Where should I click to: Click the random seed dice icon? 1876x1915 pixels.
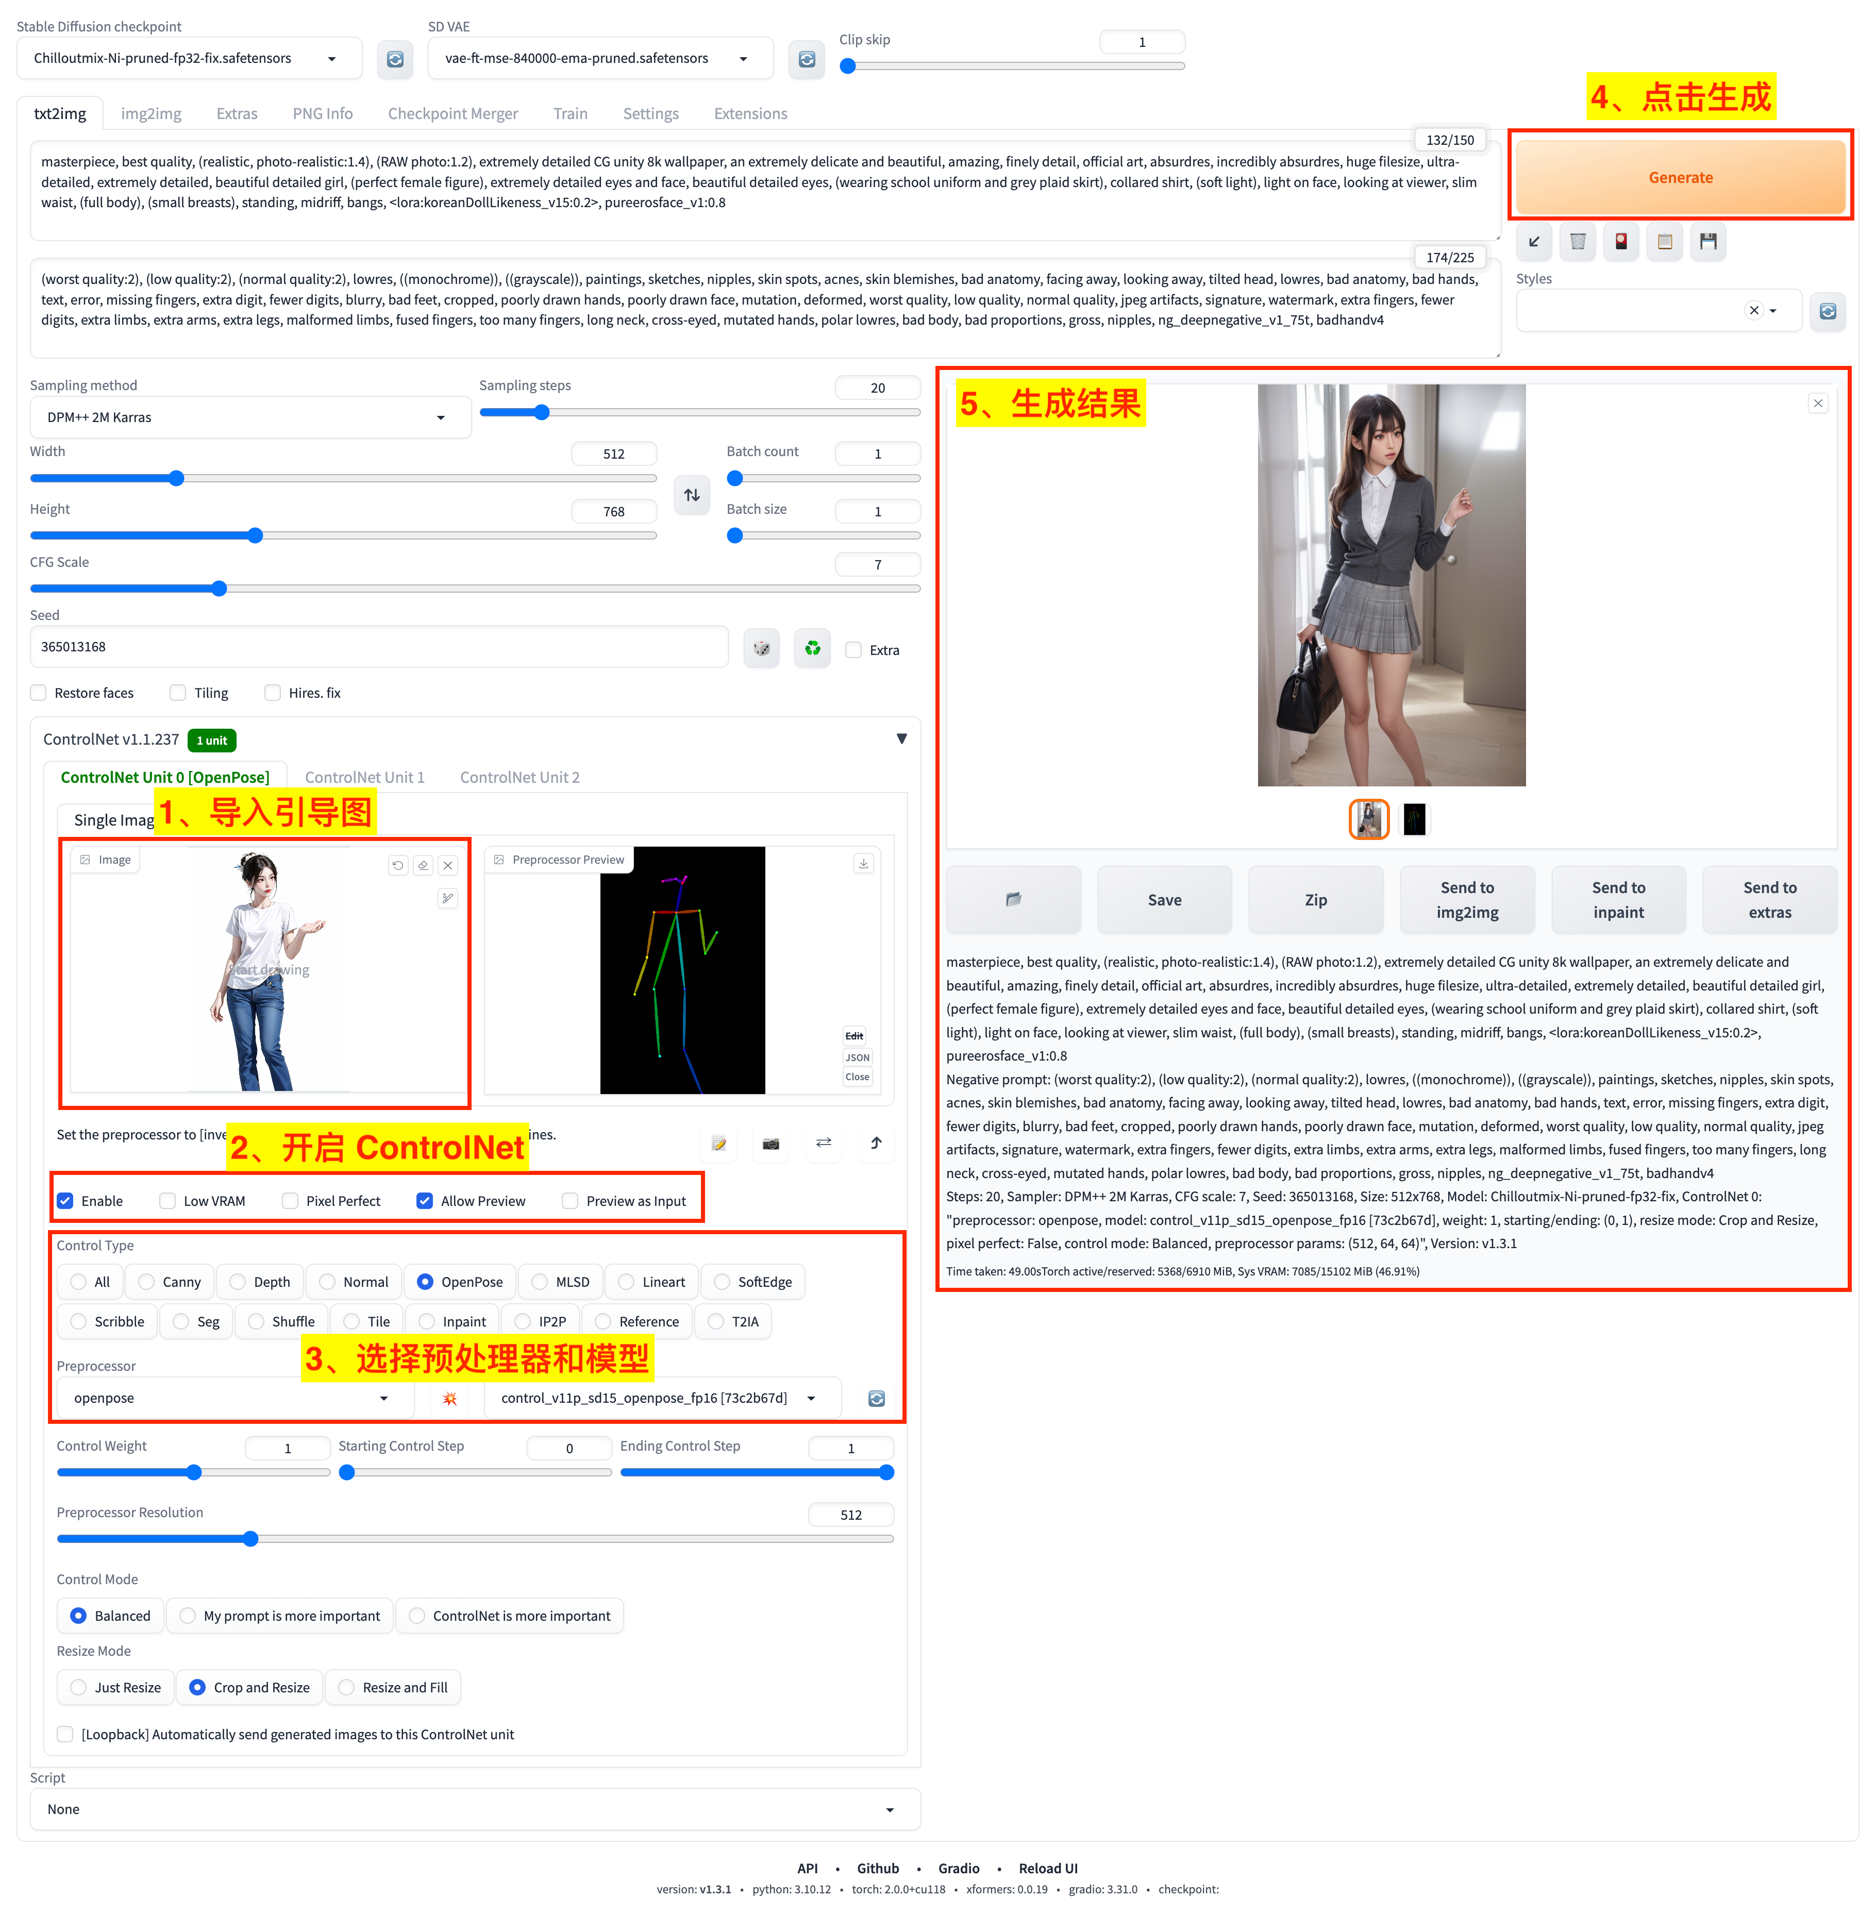point(761,647)
